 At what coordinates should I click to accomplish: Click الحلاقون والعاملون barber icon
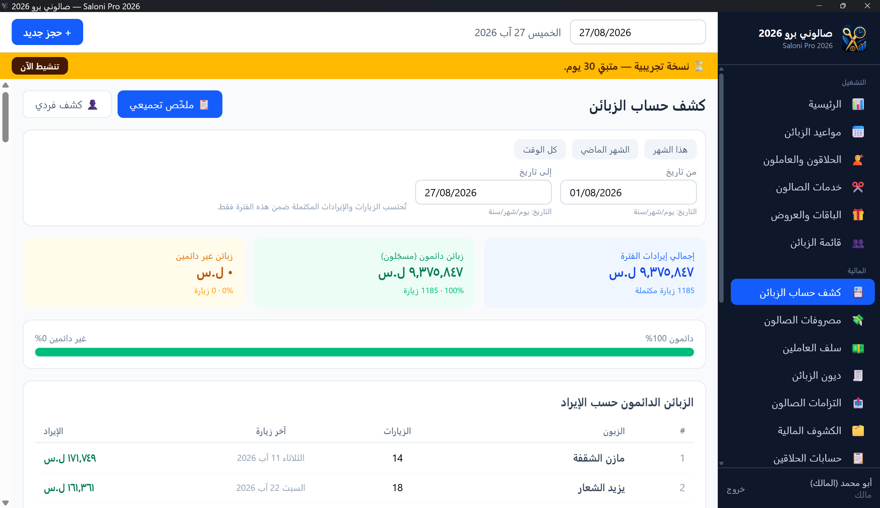[x=858, y=160]
